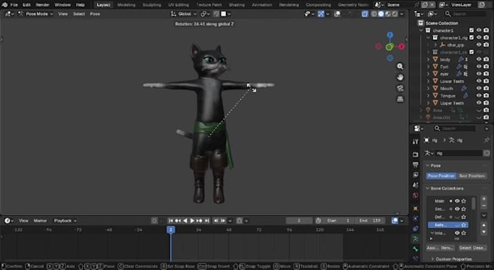Jump to the timeline end frame
The width and height of the screenshot is (494, 270).
coord(207,221)
